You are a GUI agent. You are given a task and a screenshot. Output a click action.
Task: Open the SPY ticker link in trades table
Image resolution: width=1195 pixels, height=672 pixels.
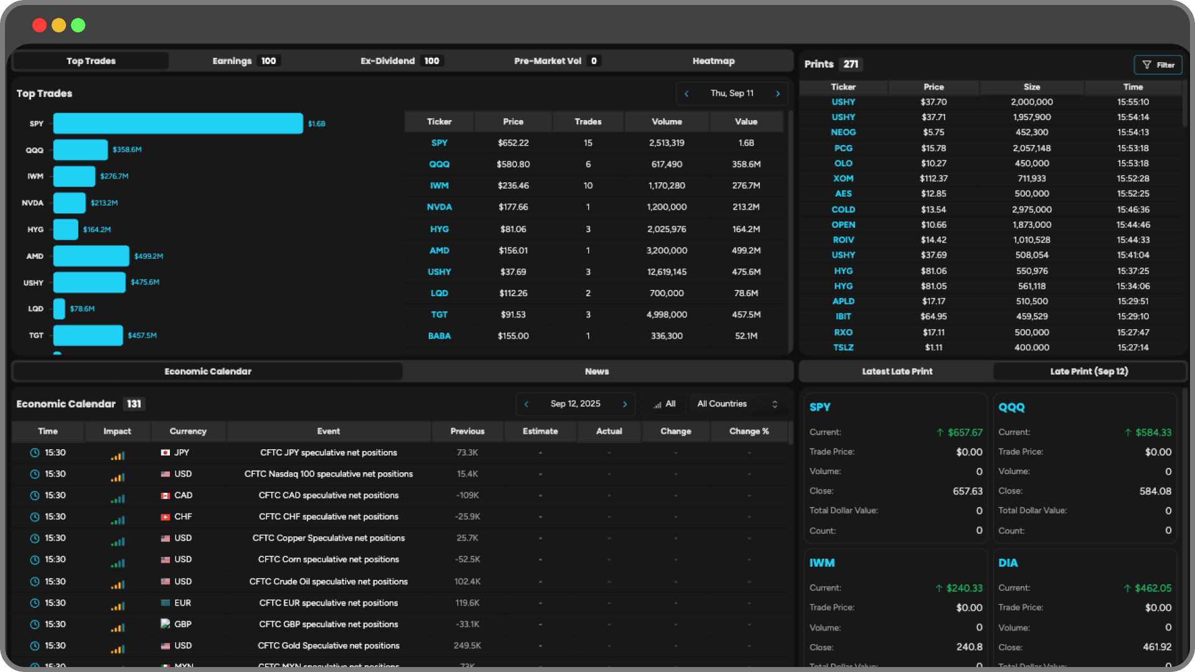439,143
